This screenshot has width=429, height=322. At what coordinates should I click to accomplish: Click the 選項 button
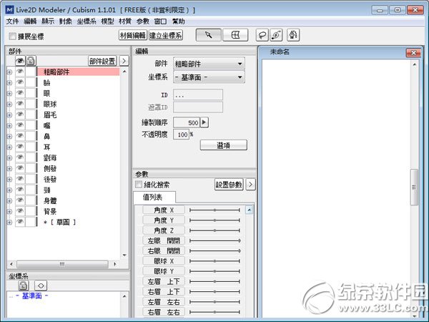coord(224,145)
